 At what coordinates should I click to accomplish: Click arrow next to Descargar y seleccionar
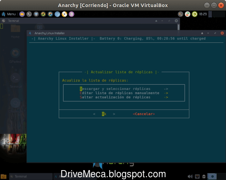(x=166, y=89)
